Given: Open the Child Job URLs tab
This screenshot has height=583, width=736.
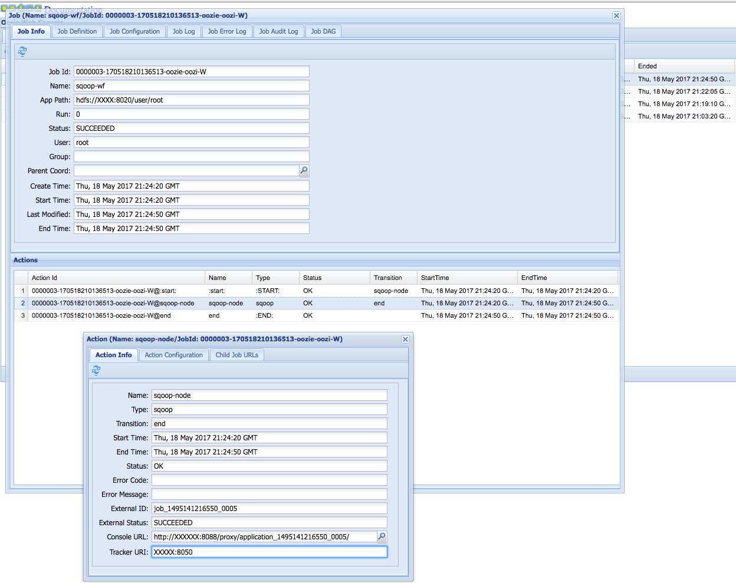Looking at the screenshot, I should 236,355.
